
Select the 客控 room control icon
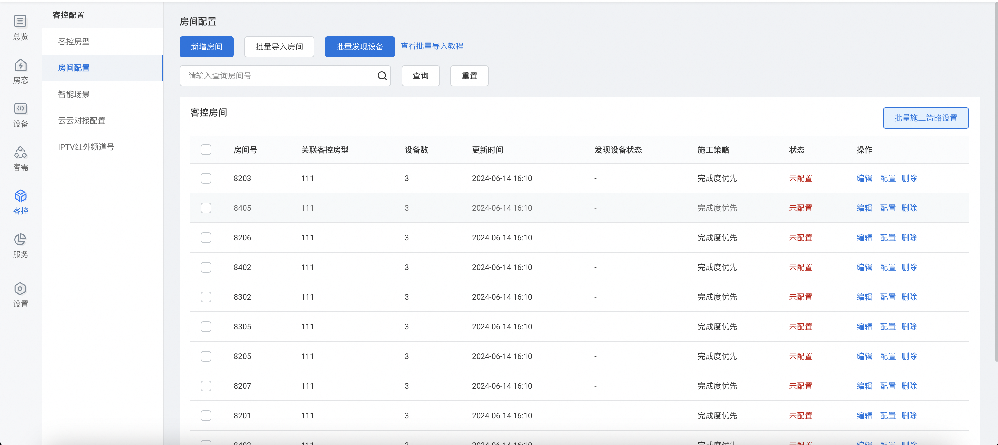[20, 196]
